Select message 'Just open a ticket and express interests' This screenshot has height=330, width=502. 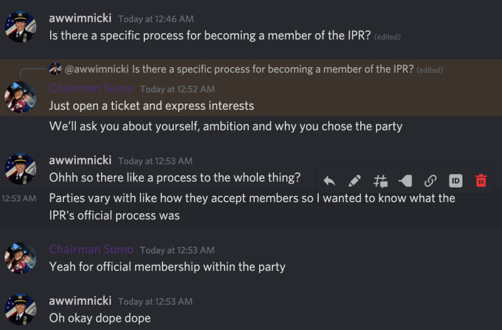pos(151,106)
